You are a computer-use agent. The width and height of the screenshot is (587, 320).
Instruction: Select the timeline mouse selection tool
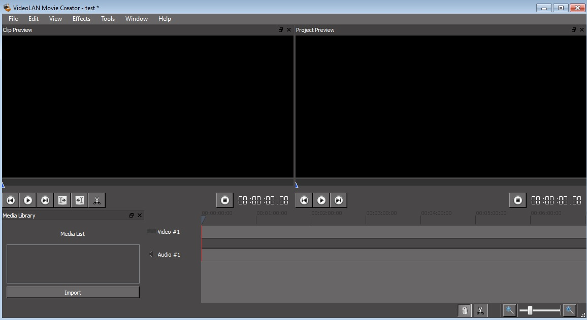465,310
